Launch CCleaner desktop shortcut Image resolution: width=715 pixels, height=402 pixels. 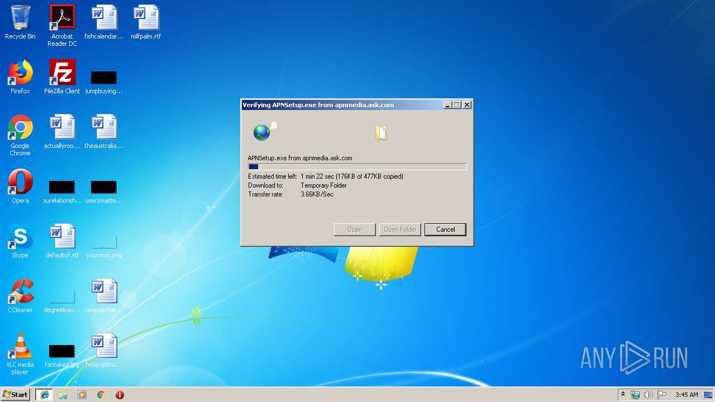click(x=20, y=296)
